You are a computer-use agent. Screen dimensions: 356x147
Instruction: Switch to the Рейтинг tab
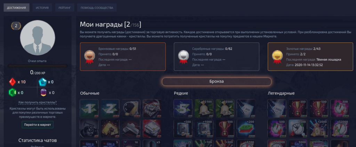tap(64, 8)
